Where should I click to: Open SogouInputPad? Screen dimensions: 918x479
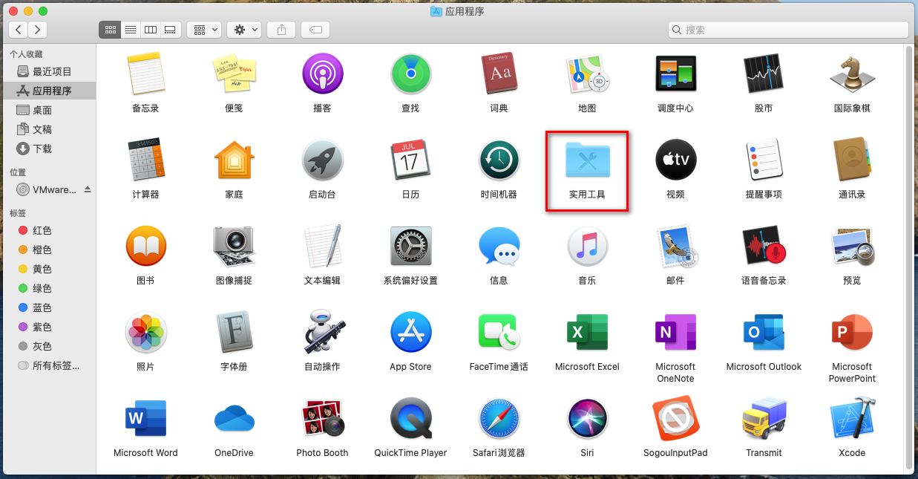pyautogui.click(x=675, y=418)
